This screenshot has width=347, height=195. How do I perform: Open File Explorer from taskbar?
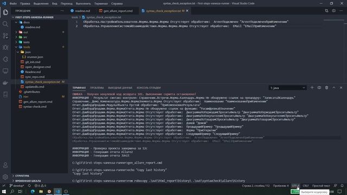pyautogui.click(x=41, y=191)
